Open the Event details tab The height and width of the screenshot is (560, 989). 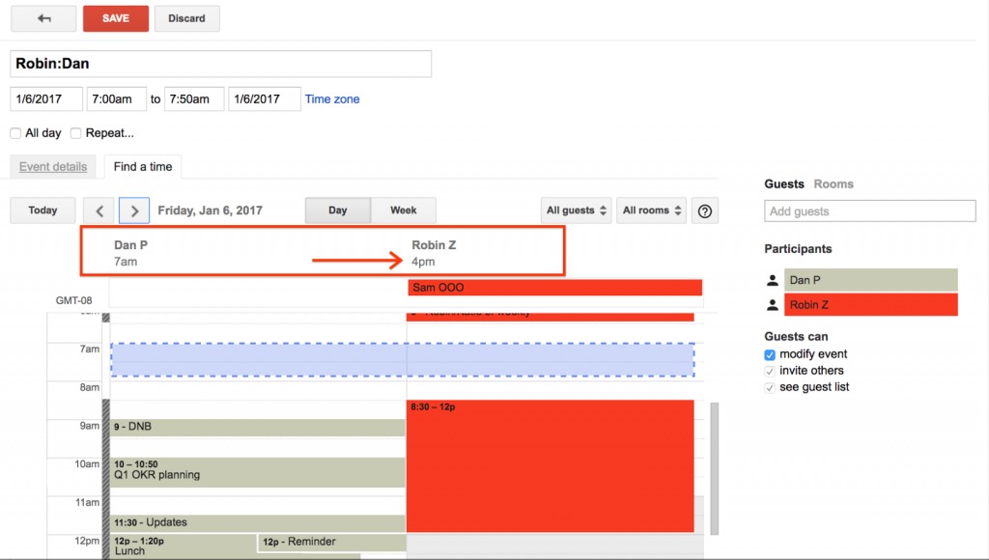(53, 166)
